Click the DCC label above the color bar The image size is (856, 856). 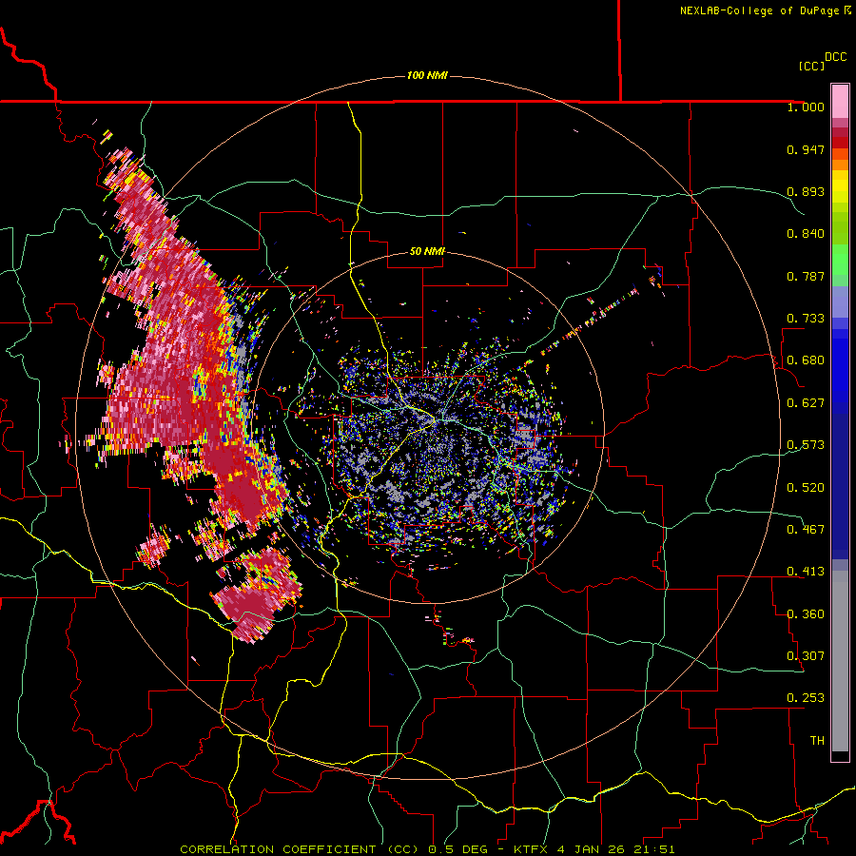(x=835, y=57)
